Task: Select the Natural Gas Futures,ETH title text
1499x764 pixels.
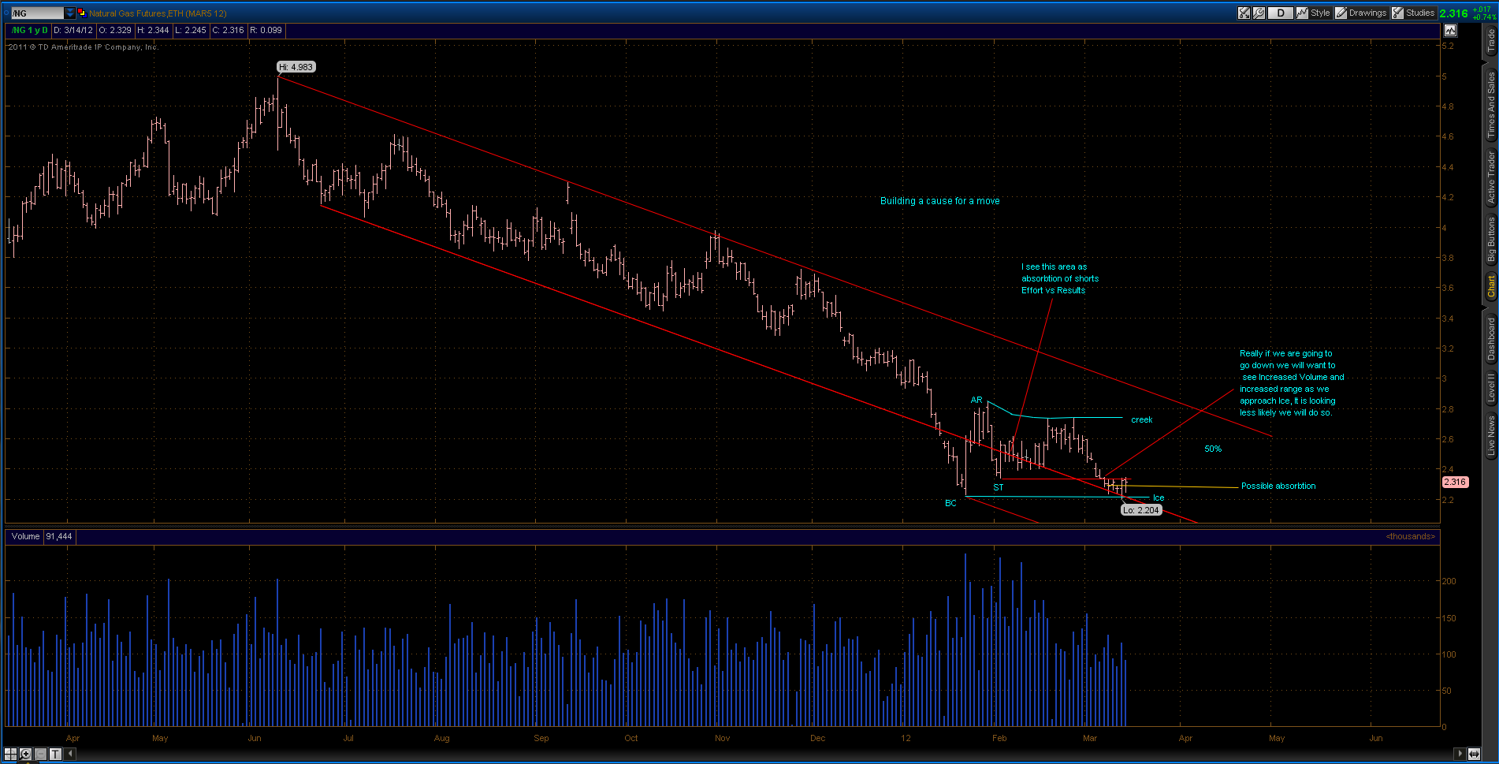Action: (158, 13)
